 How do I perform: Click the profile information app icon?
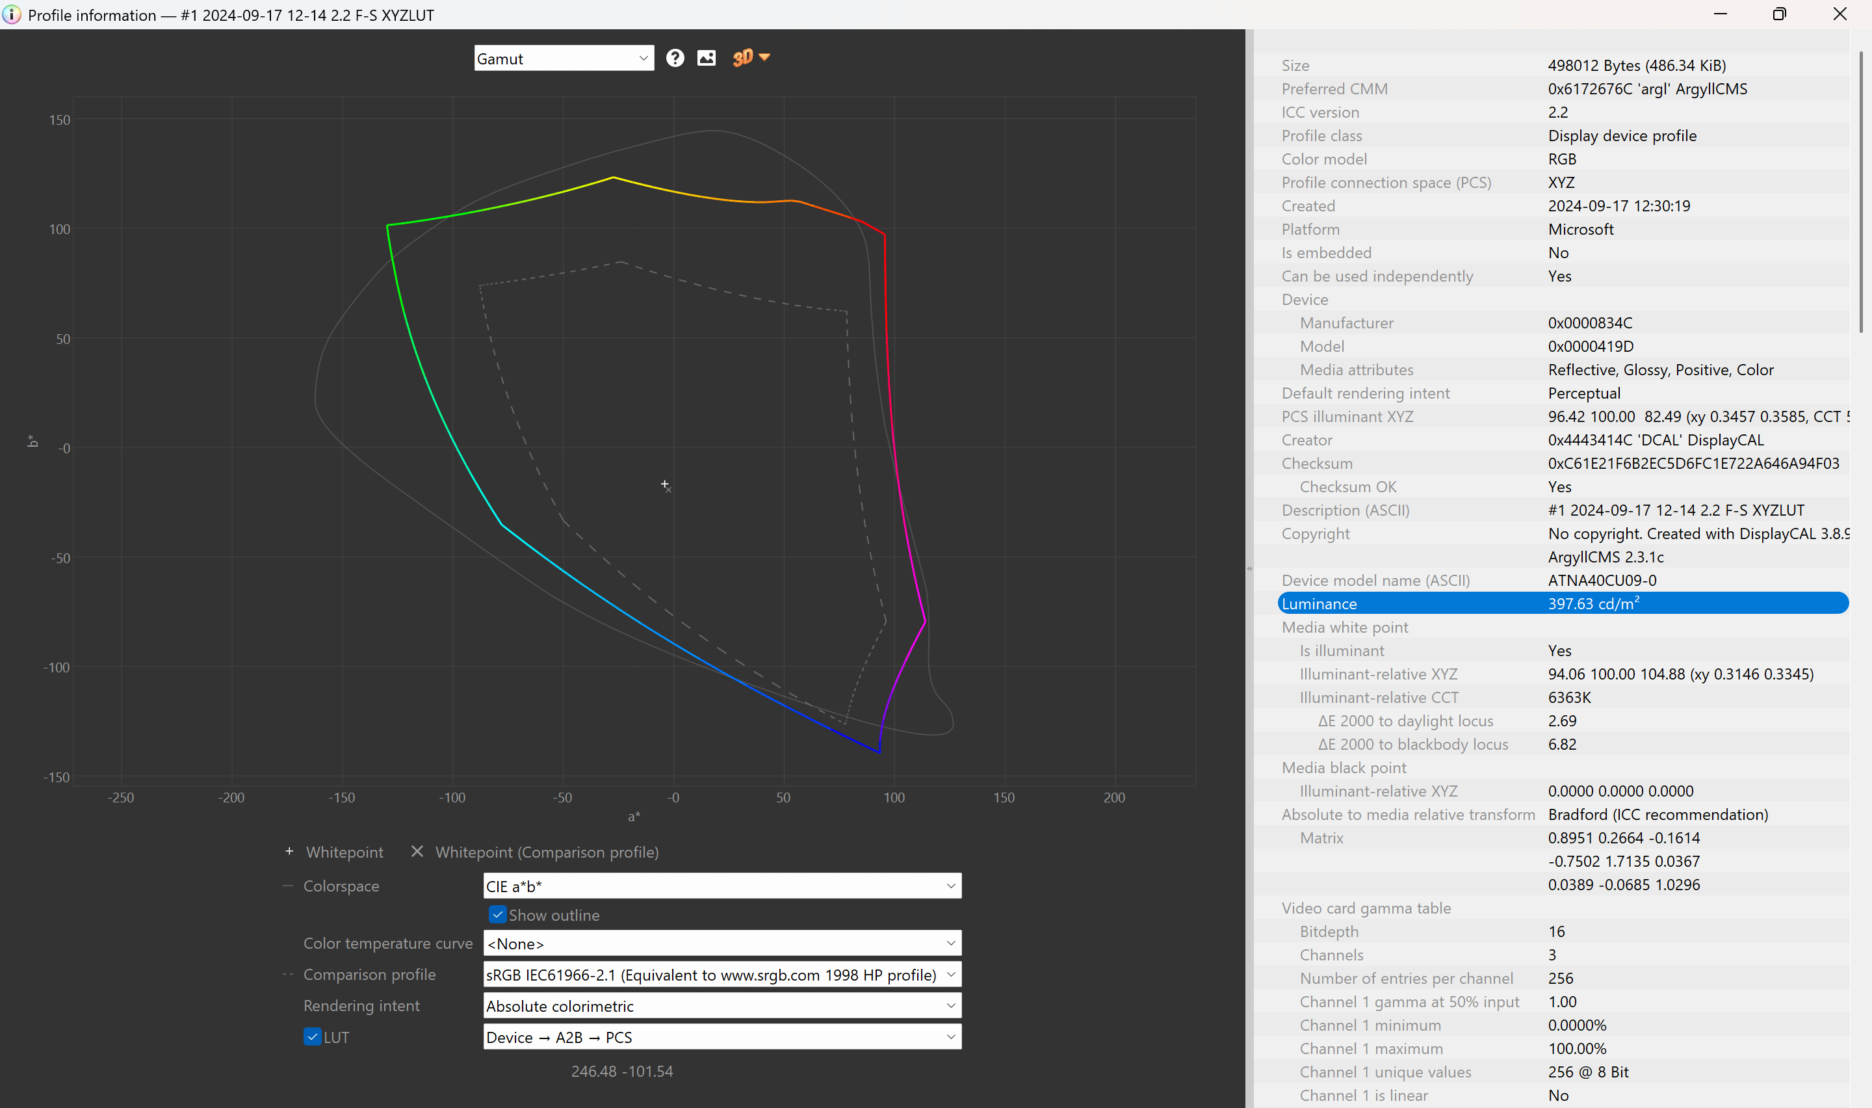[x=11, y=14]
